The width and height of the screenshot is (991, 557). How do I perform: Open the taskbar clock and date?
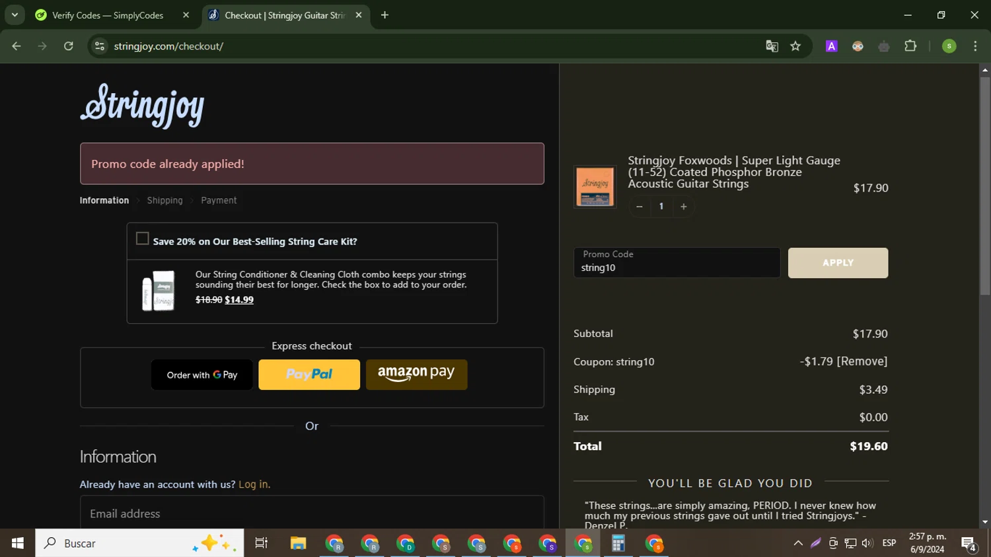coord(928,543)
